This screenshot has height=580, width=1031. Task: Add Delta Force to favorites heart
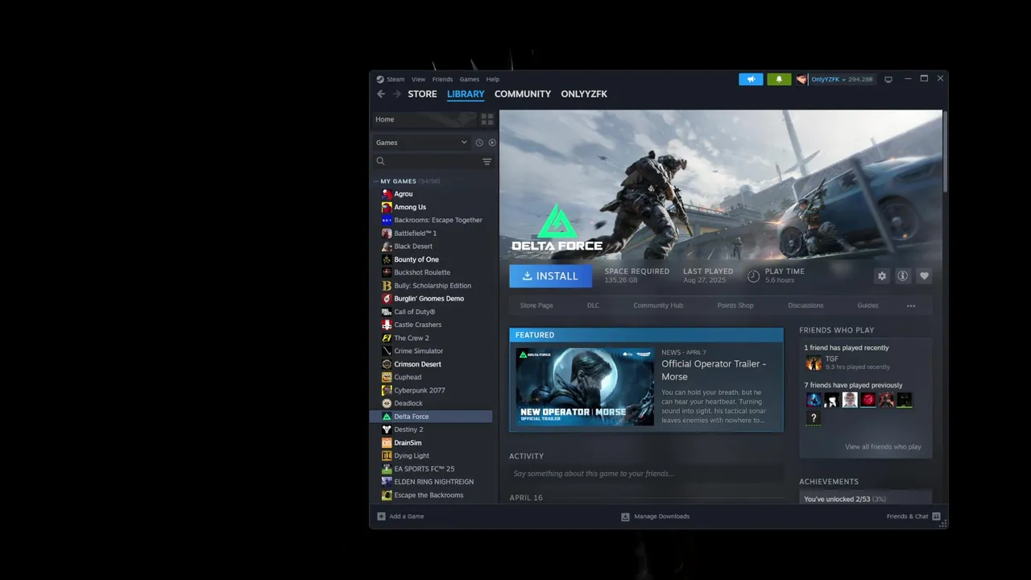pos(925,275)
